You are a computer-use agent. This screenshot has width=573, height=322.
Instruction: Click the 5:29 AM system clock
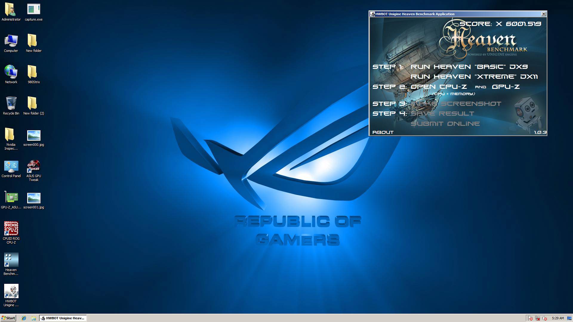coord(558,318)
